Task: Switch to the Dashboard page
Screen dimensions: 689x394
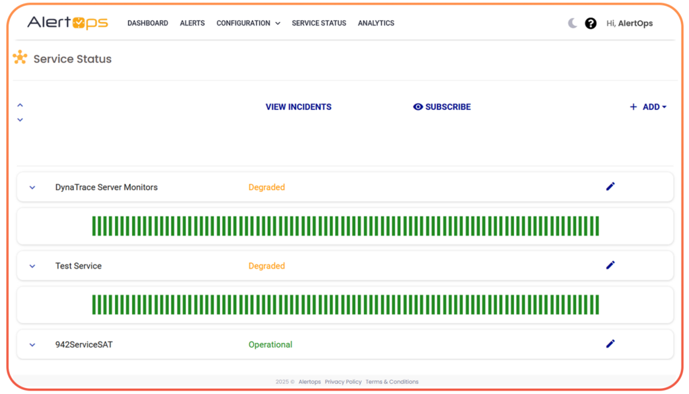Action: click(x=147, y=23)
